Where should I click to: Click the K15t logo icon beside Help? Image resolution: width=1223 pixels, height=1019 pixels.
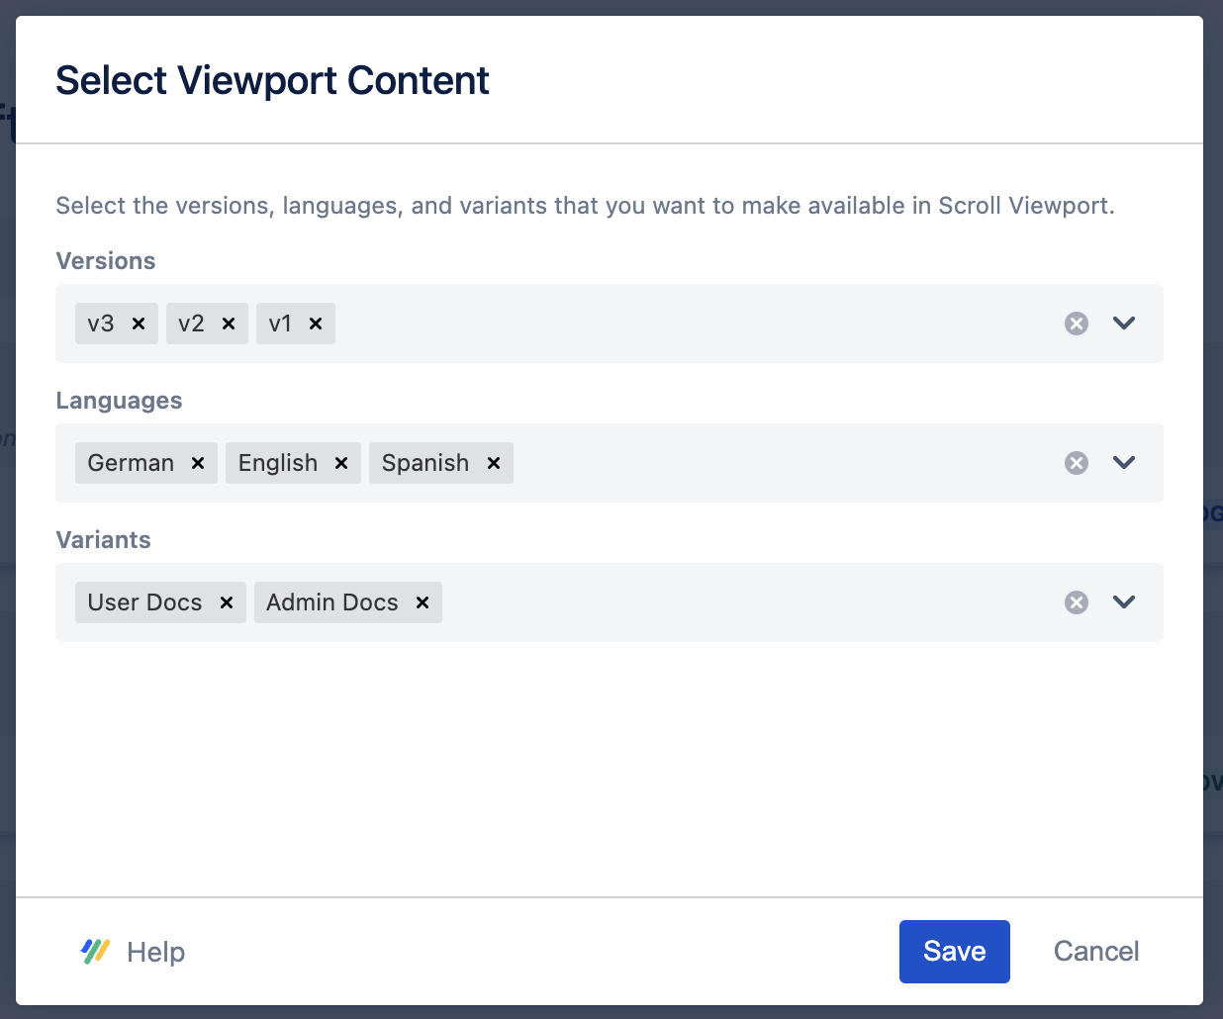click(95, 952)
